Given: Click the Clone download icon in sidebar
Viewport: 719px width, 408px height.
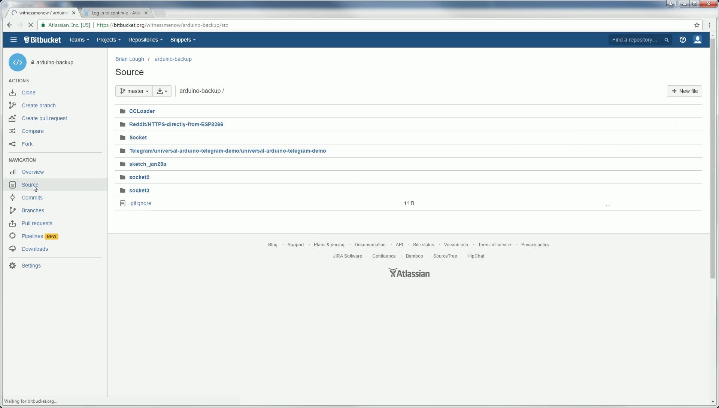Looking at the screenshot, I should coord(12,92).
